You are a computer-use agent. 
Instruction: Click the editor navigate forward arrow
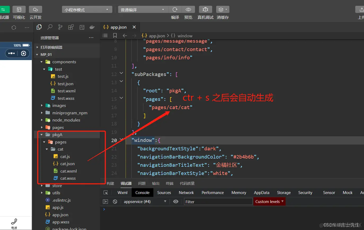click(x=134, y=35)
